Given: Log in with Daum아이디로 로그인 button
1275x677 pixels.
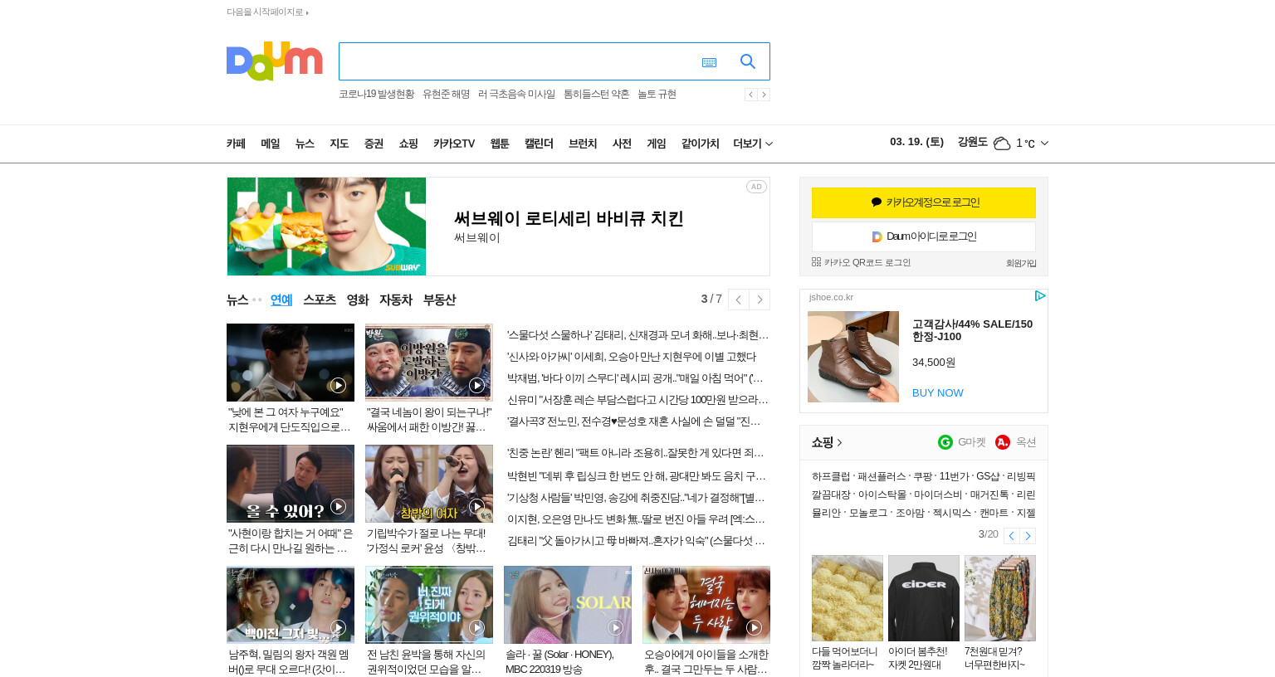Looking at the screenshot, I should (924, 236).
